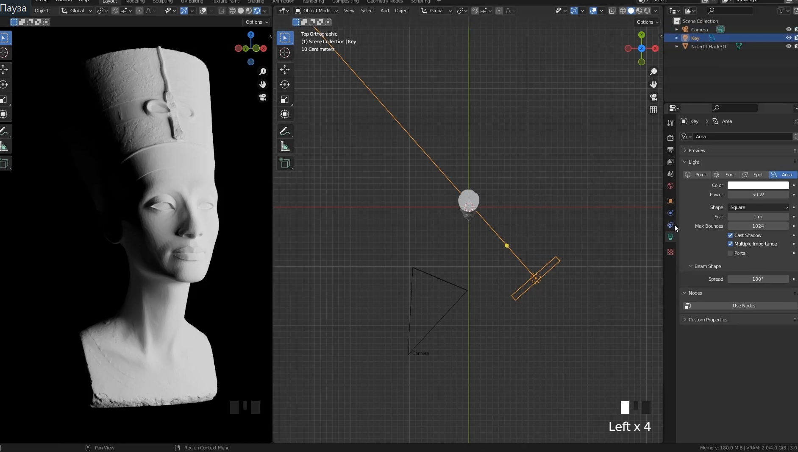Click the light Color swatch

click(x=758, y=185)
